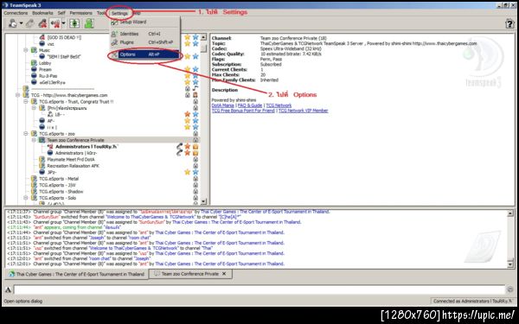Choose Options in the Settings menu
Screen dimensions: 519x324
(x=145, y=54)
